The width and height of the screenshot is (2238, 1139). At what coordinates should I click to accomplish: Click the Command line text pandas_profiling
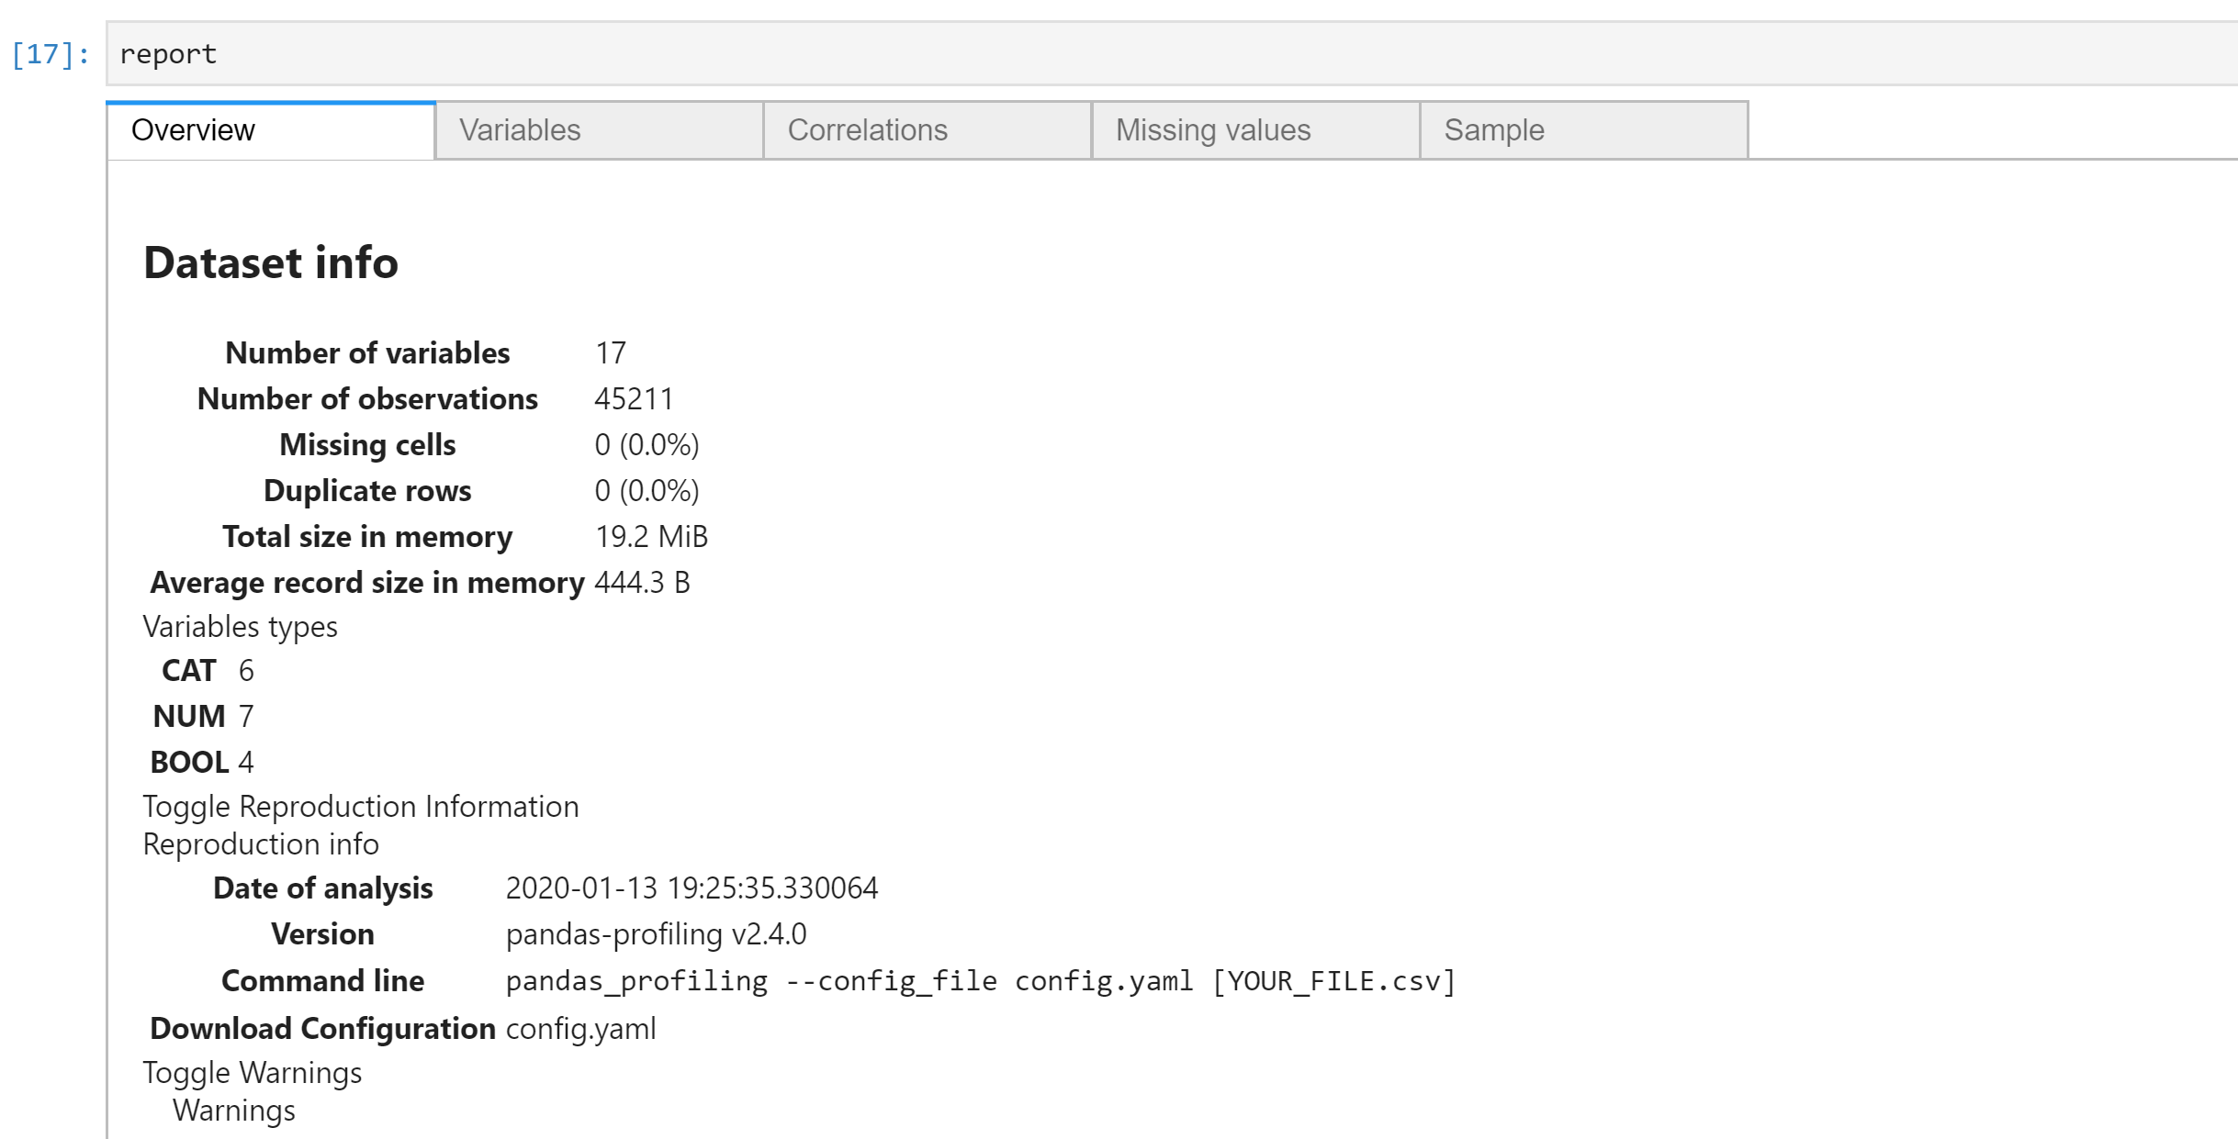coord(636,980)
